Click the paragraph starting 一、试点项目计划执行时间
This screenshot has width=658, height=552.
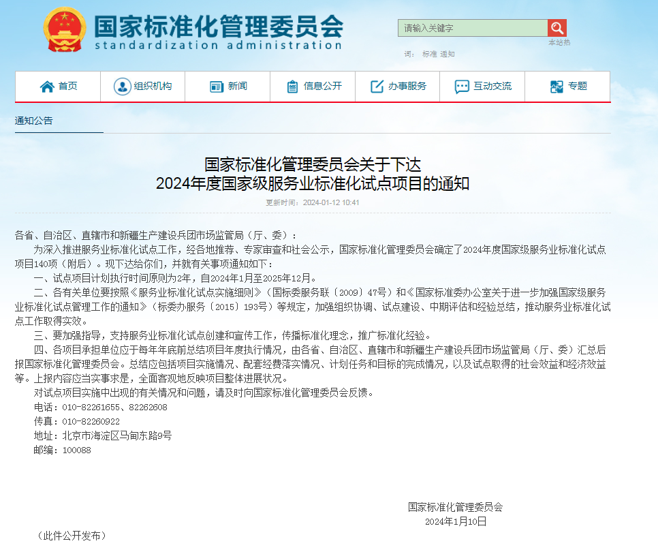pos(175,278)
